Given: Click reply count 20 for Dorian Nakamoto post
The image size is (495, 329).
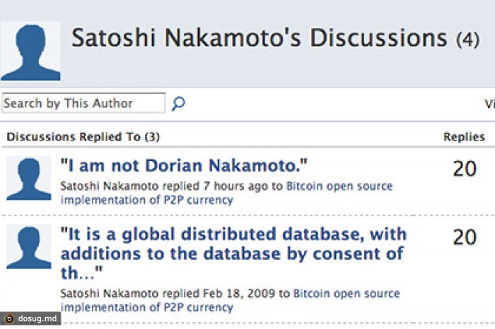Looking at the screenshot, I should tap(465, 169).
